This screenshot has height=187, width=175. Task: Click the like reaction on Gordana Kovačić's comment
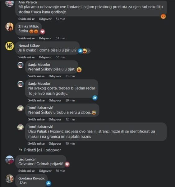(48, 183)
